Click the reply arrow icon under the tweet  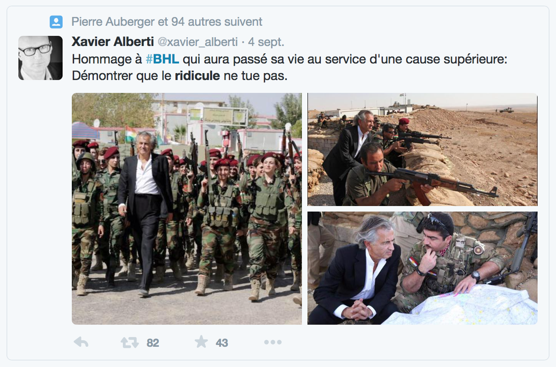tap(81, 342)
